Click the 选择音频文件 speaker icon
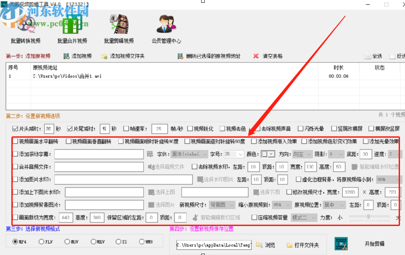The width and height of the screenshot is (405, 255). tap(151, 167)
